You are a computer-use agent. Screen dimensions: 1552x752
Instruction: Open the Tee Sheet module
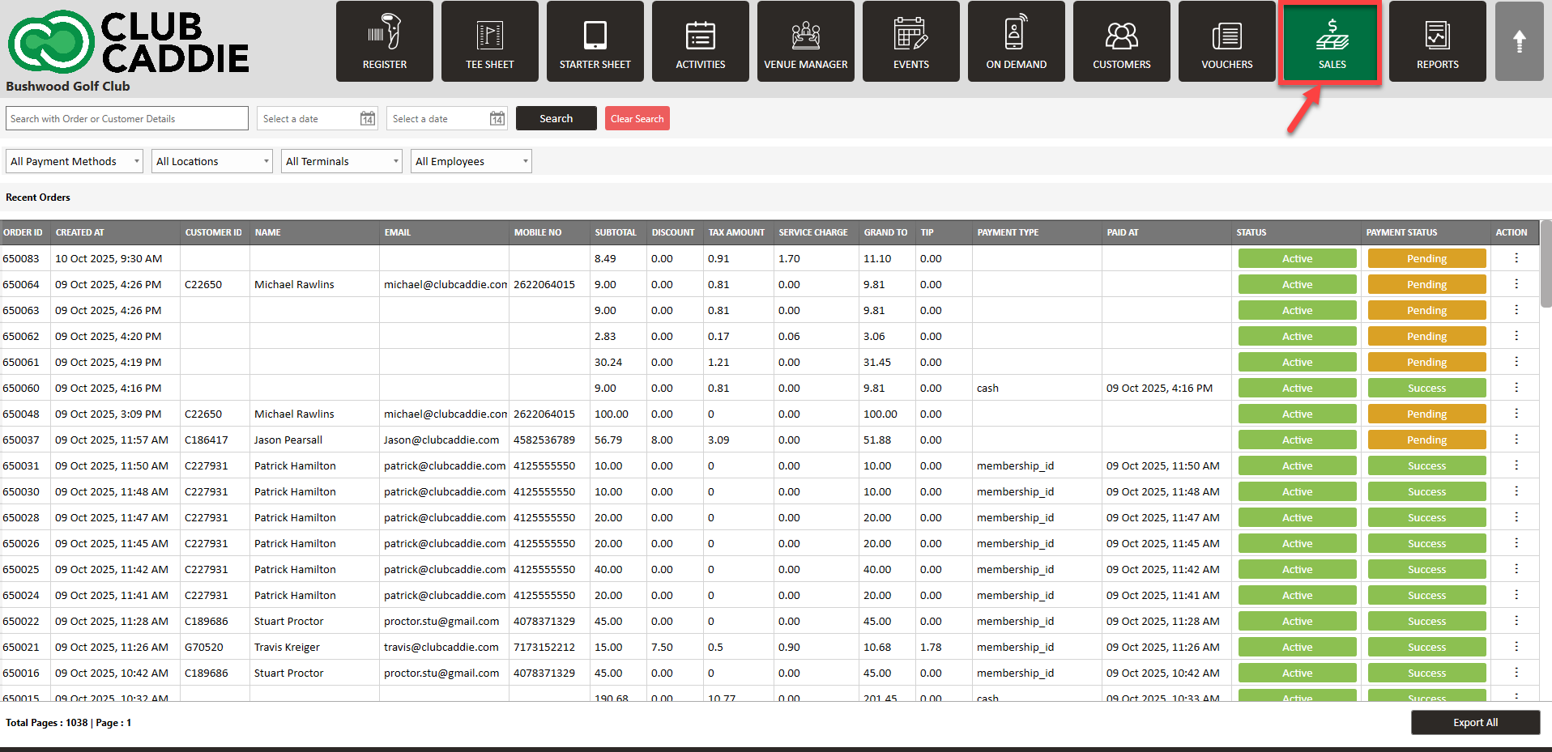[489, 42]
